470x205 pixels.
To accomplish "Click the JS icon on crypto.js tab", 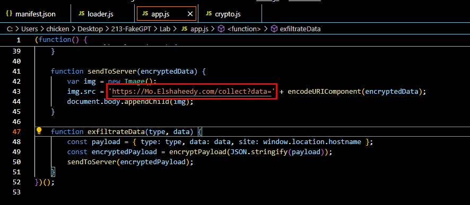I will [x=209, y=14].
